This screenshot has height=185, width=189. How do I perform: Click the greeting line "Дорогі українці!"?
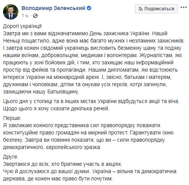22,26
